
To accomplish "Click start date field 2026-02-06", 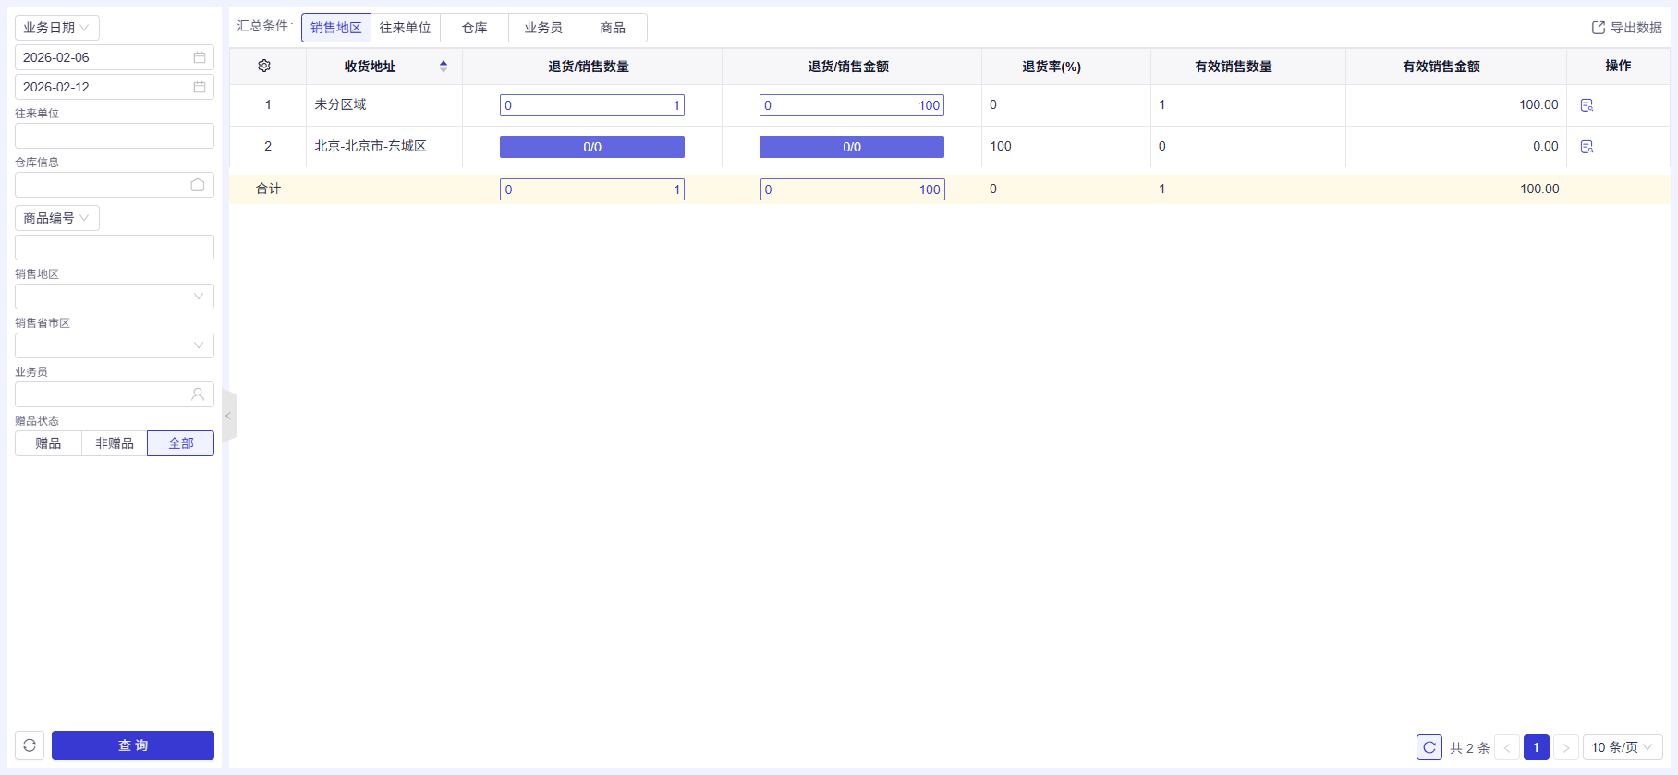I will (x=115, y=57).
